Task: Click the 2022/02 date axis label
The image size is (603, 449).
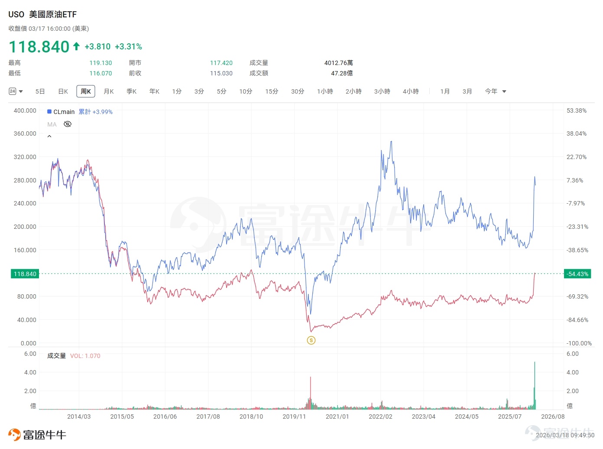Action: coord(380,416)
